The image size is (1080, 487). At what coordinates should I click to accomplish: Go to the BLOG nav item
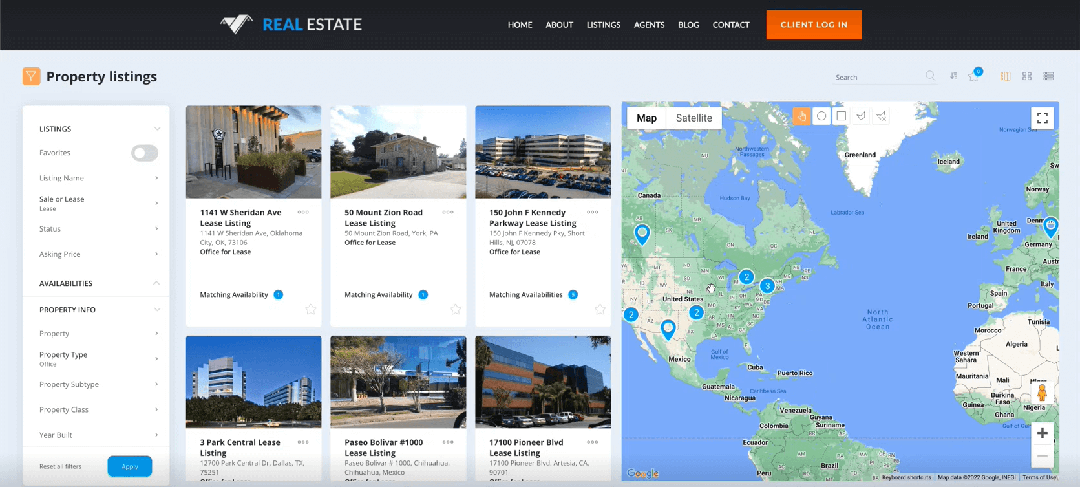[x=688, y=25]
